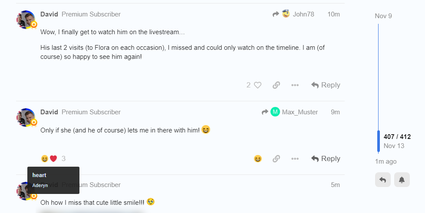Reply to the livestream post

326,85
